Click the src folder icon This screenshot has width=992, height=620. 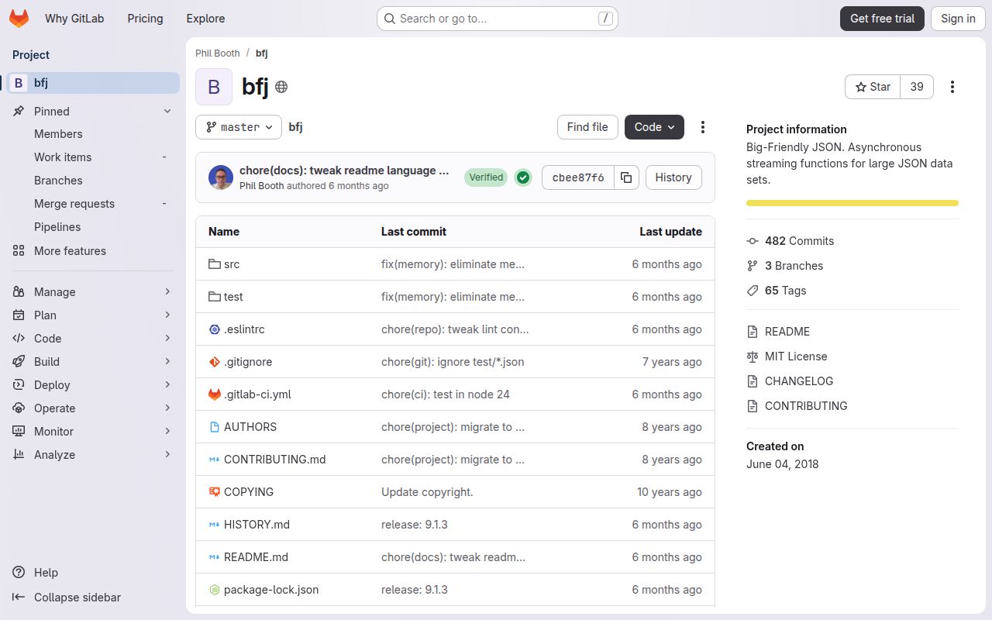click(215, 264)
